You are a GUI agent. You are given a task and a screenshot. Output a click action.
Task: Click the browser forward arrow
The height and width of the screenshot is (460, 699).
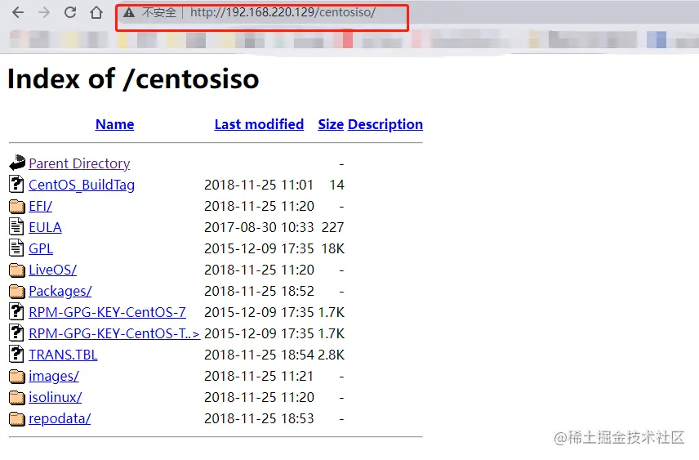(x=44, y=12)
